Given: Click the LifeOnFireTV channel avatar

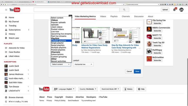Looking at the screenshot, I should (6, 91).
